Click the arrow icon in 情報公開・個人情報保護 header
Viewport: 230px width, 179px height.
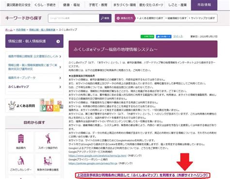58,42
